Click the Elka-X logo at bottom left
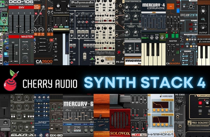The image size is (210, 137). coord(21,134)
